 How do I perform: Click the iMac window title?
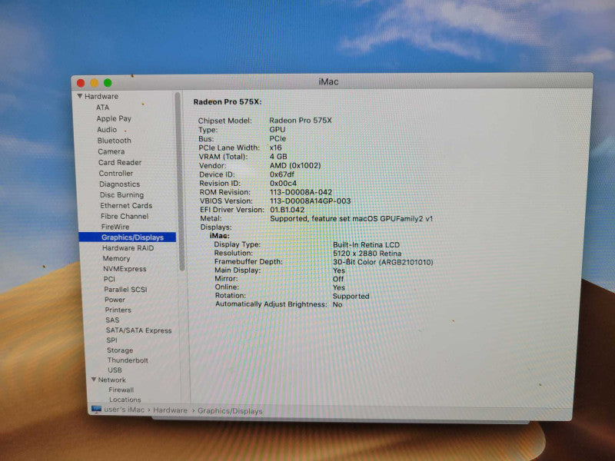click(x=328, y=81)
